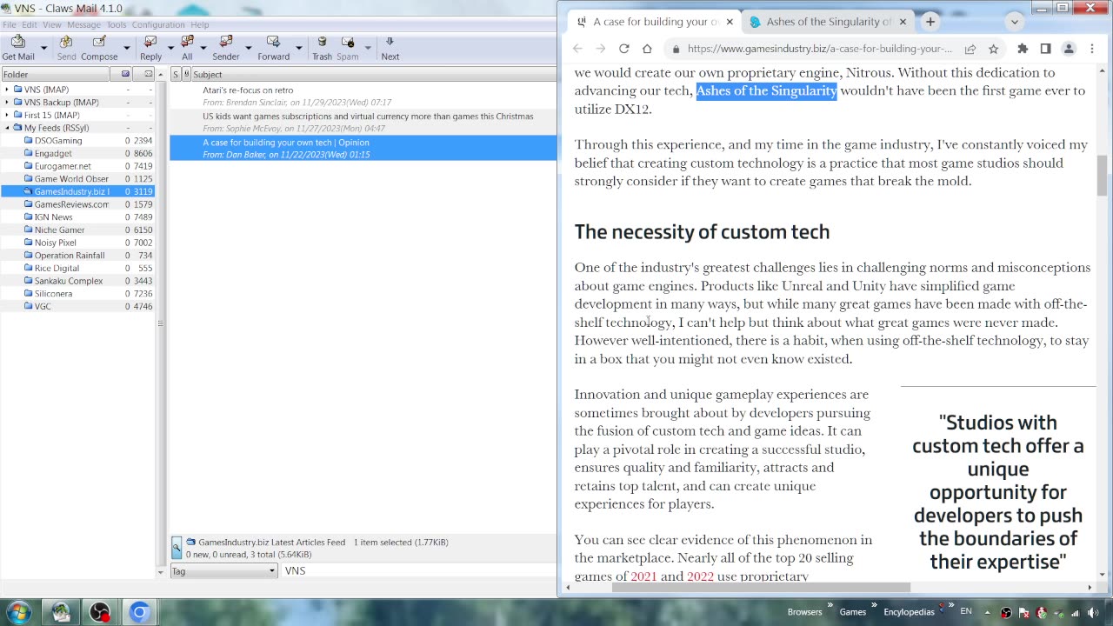Open the Reply dropdown arrow
Viewport: 1113px width, 626px height.
[x=170, y=48]
